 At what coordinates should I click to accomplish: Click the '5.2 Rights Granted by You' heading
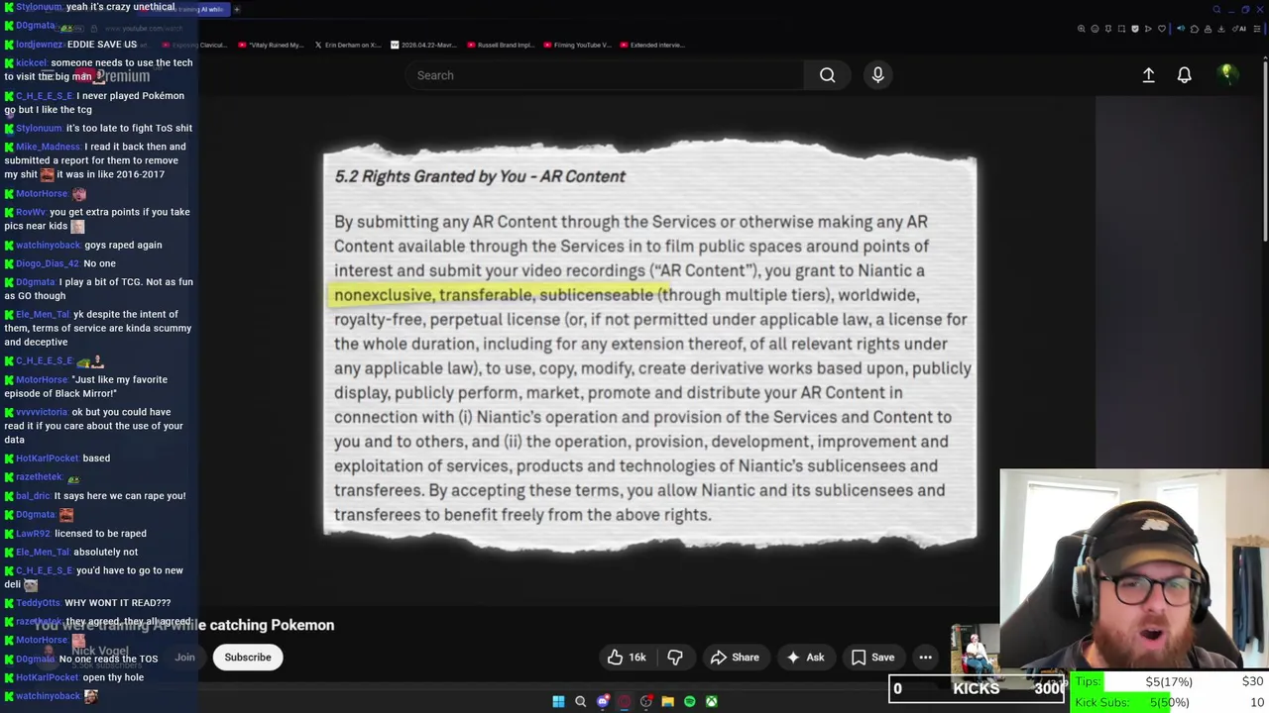480,176
